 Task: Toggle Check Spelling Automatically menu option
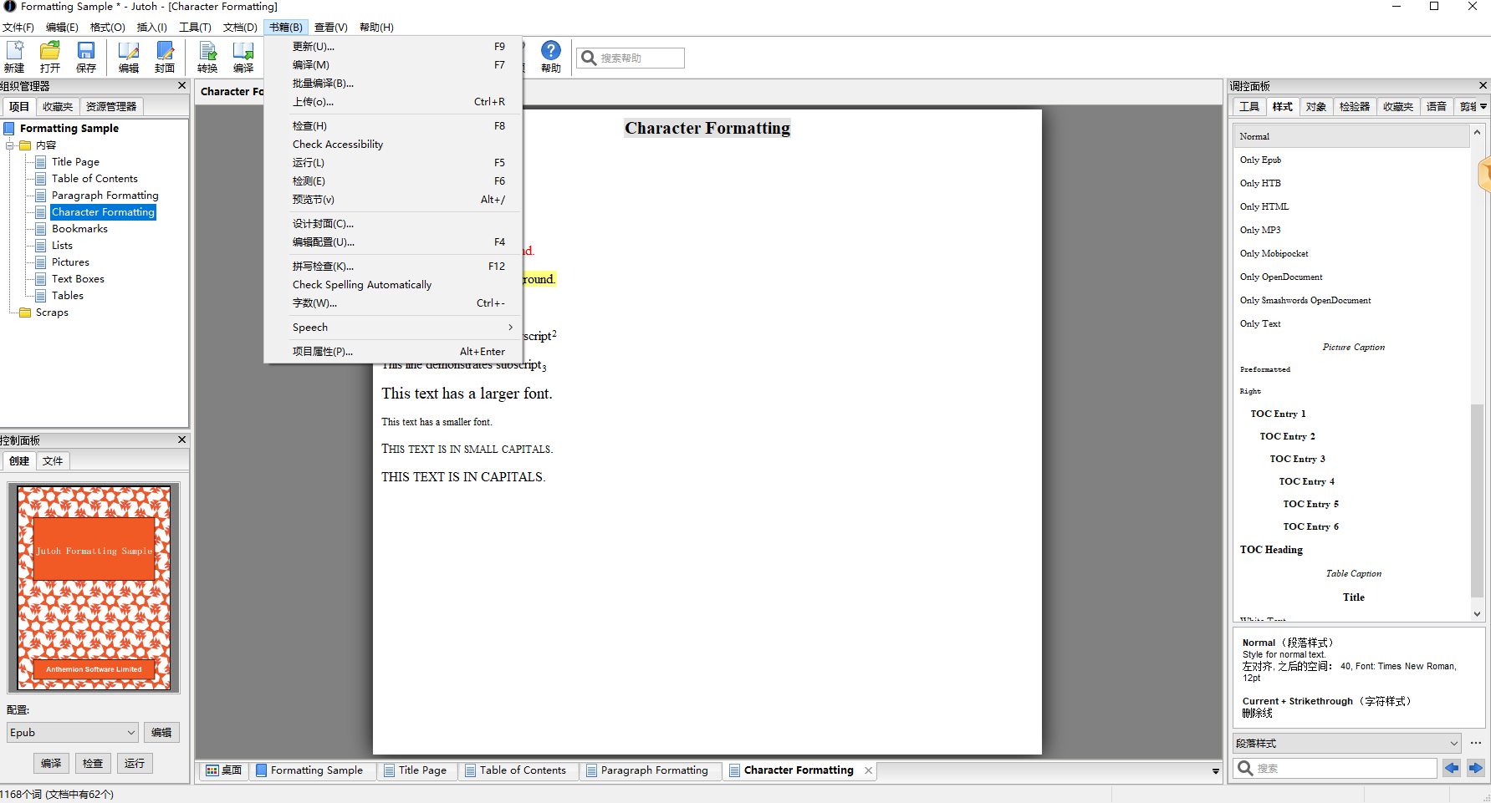coord(362,285)
